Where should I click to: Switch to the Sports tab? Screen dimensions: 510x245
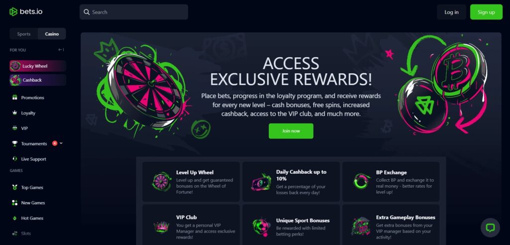pyautogui.click(x=24, y=34)
